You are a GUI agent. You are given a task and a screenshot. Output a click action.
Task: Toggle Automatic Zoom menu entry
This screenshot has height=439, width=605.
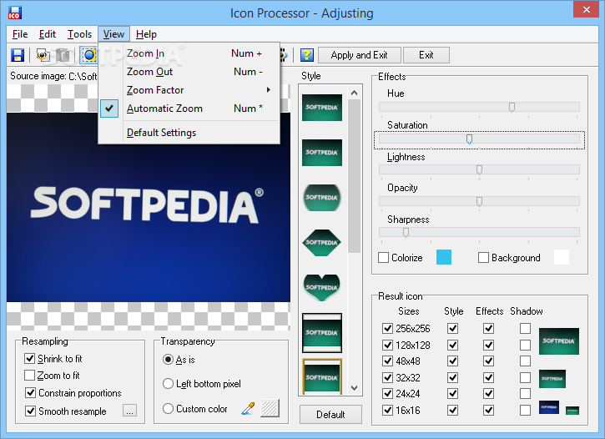coord(189,108)
